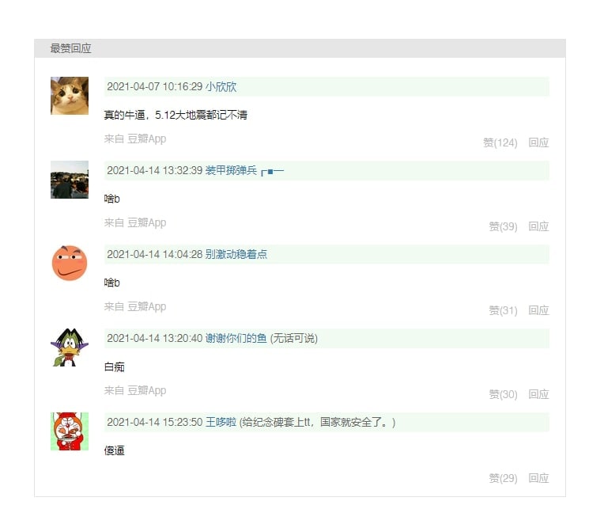Open 小欣欣's cat avatar
This screenshot has width=604, height=505.
[x=70, y=96]
